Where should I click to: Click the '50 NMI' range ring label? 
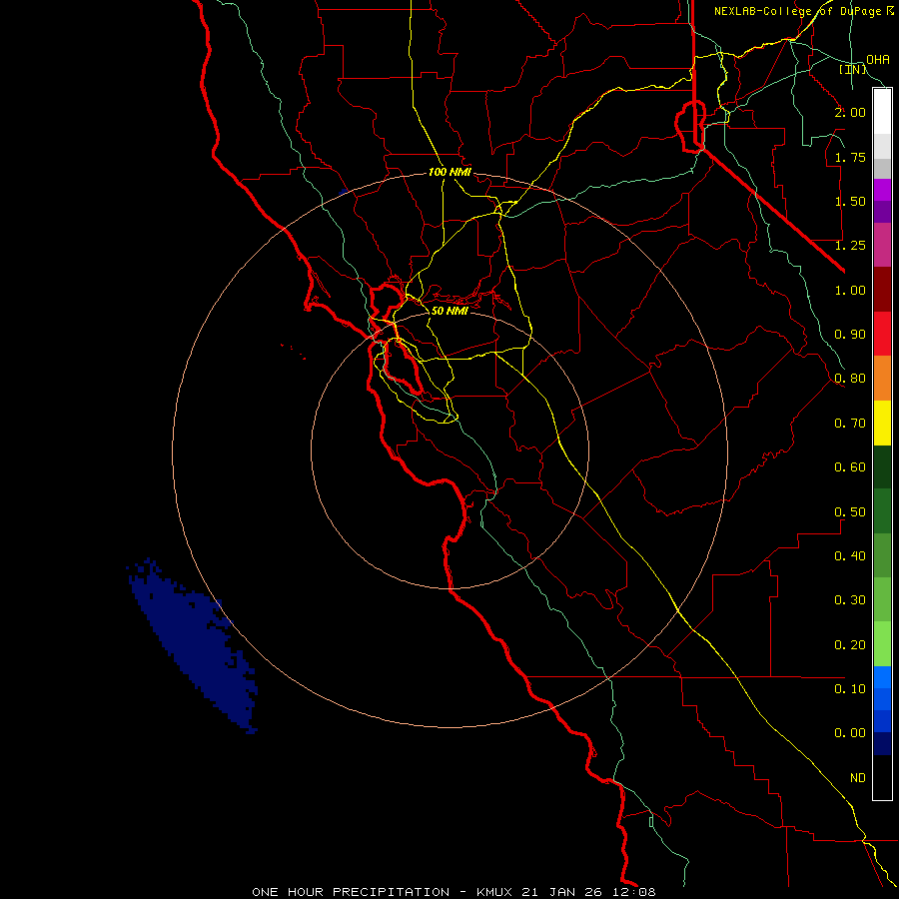tap(449, 311)
